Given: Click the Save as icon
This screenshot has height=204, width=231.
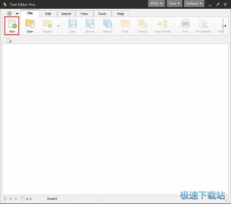Looking at the screenshot, I should [x=90, y=26].
